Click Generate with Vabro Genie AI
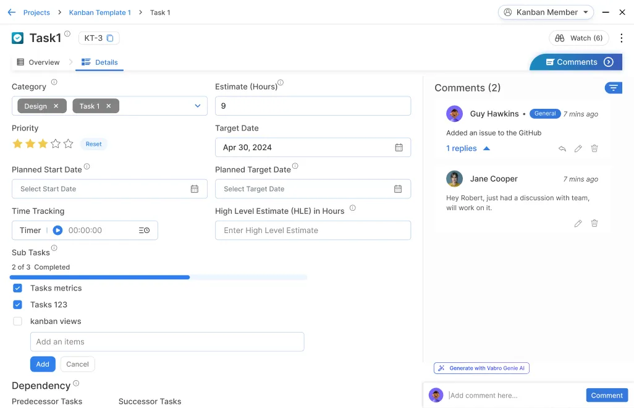Screen dimensions: 634x408 coord(481,368)
